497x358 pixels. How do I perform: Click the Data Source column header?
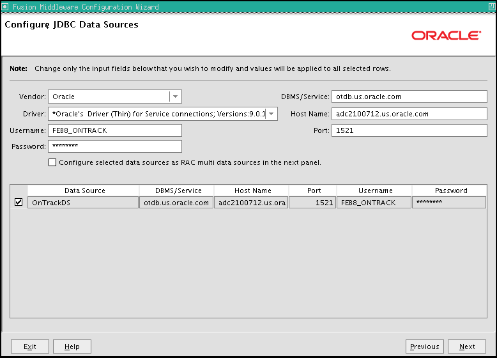click(83, 191)
